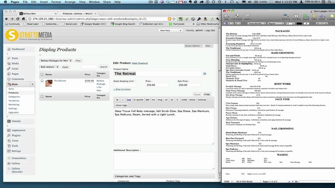Open the Format menu in menu bar

[x=56, y=2]
